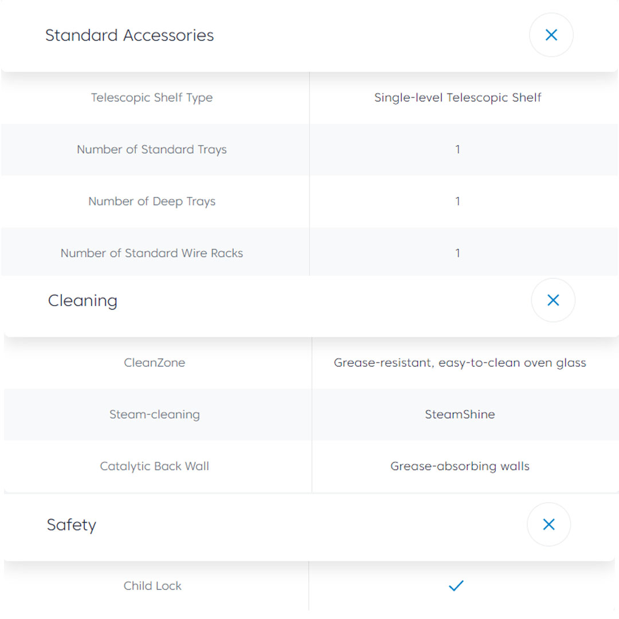
Task: Select the Grease-absorbing walls text
Action: pyautogui.click(x=460, y=466)
